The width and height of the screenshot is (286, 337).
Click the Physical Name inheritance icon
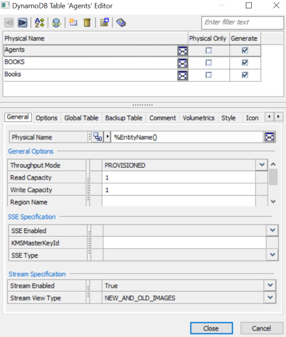click(x=97, y=137)
